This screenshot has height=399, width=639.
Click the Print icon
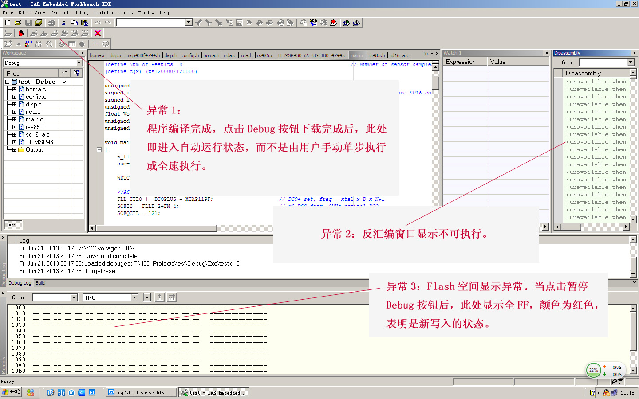tap(51, 23)
